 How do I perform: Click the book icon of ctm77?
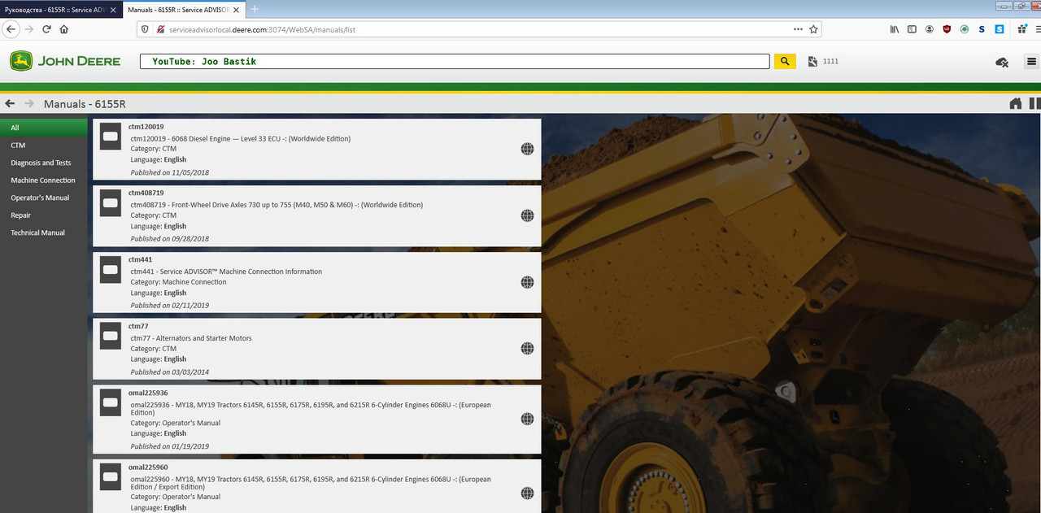[x=111, y=336]
